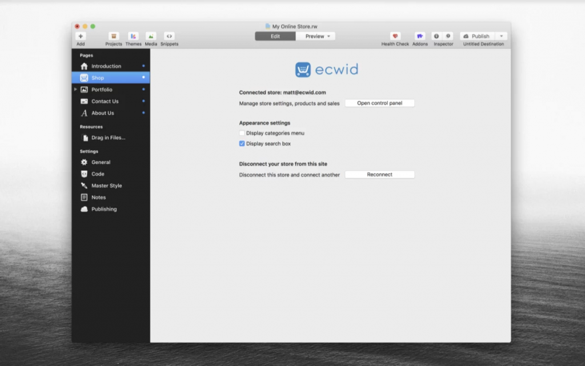This screenshot has height=366, width=585.
Task: Click the Appearance settings heading
Action: pos(265,123)
